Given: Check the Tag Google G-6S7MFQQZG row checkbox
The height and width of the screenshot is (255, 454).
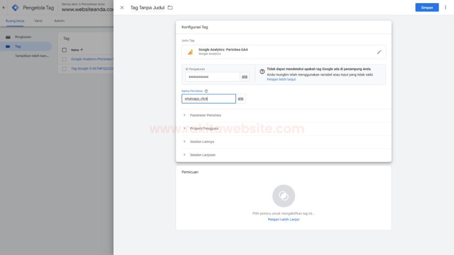Looking at the screenshot, I should pyautogui.click(x=64, y=69).
